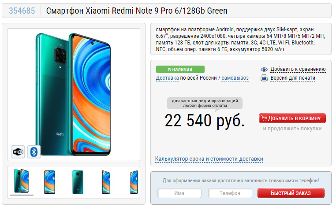
Task: Select the second thumbnail with front view
Action: pos(49,182)
